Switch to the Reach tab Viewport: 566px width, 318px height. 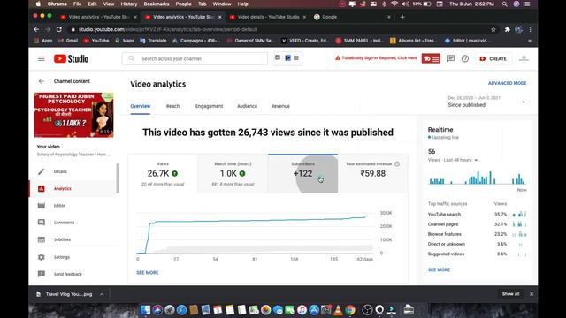tap(172, 106)
